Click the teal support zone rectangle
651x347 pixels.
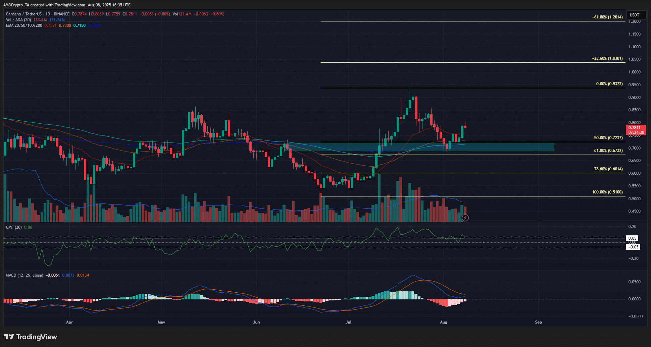tap(419, 147)
